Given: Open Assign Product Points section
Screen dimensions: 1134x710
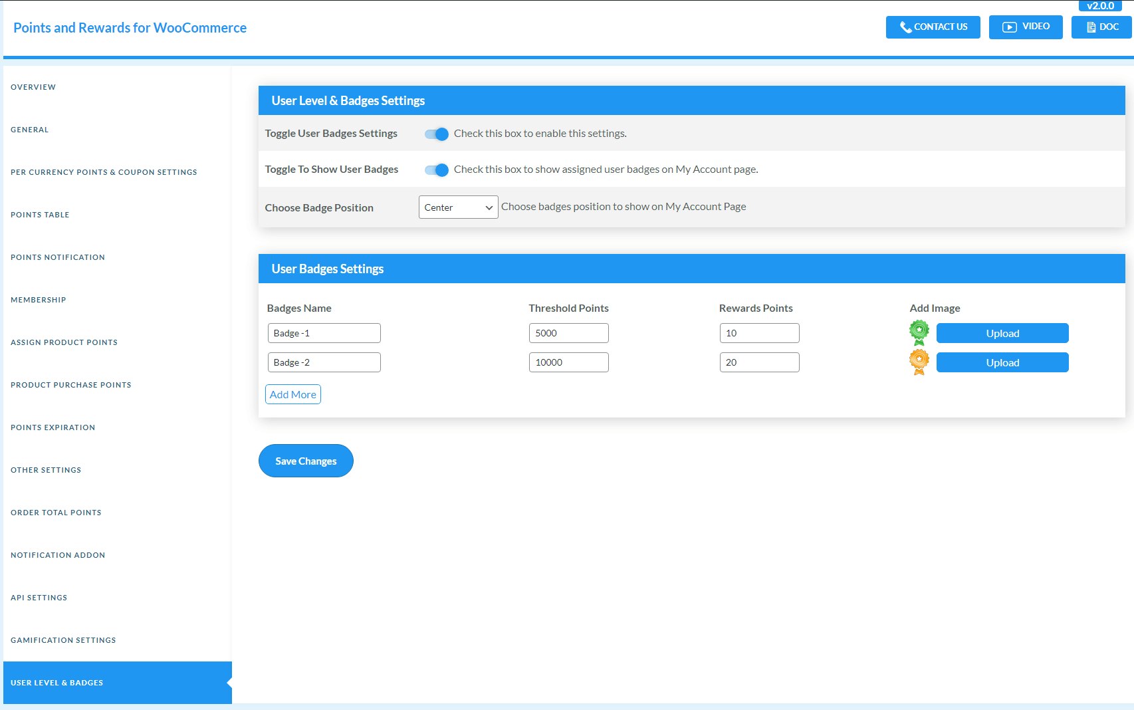Looking at the screenshot, I should (64, 342).
